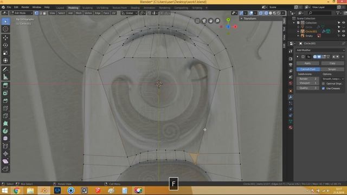Viewport: 347px width, 195px height.
Task: Expand the Transform panel in the sidebar
Action: tap(249, 18)
